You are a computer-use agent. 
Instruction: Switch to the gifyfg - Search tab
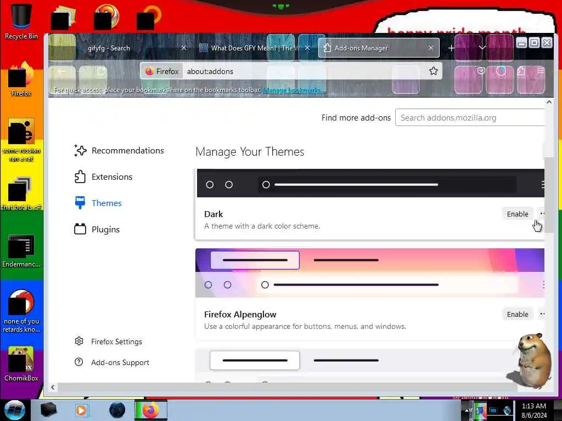[x=122, y=48]
